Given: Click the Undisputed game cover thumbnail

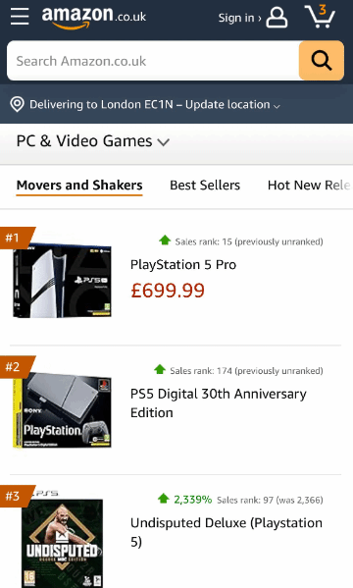Looking at the screenshot, I should pos(62,540).
